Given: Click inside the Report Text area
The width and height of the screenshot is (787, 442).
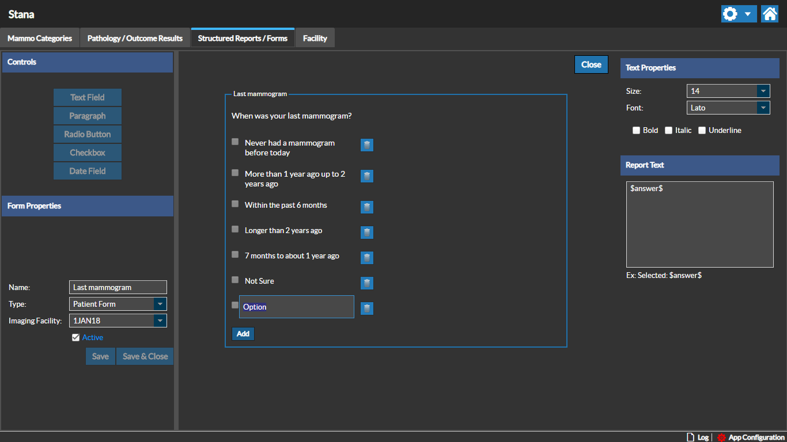Looking at the screenshot, I should 699,224.
